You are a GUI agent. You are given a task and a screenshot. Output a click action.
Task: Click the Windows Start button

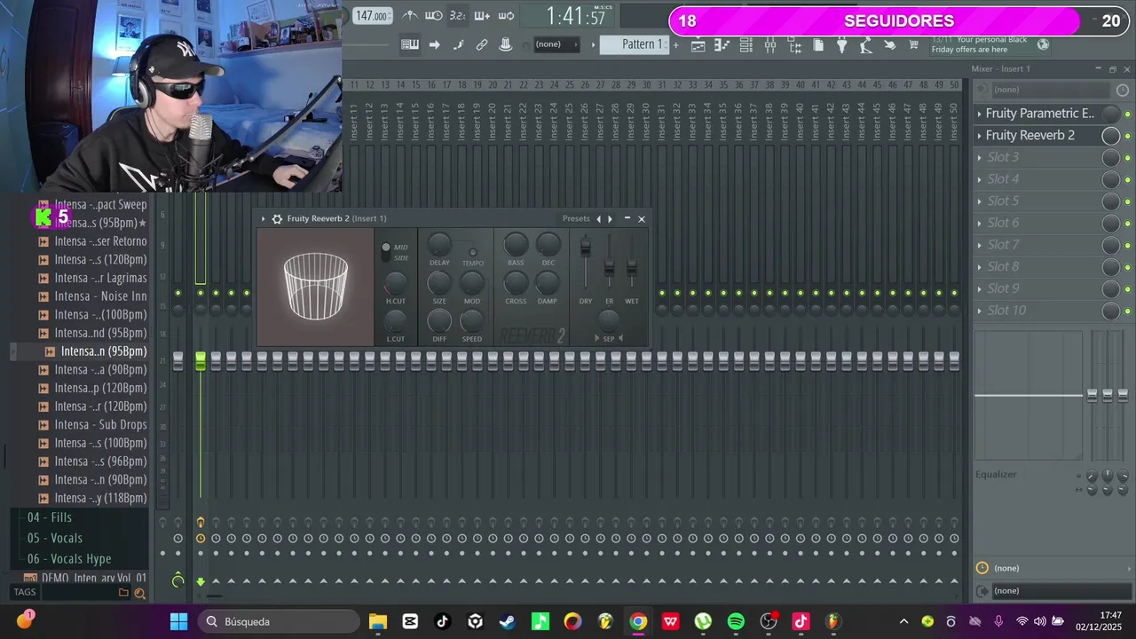click(178, 621)
